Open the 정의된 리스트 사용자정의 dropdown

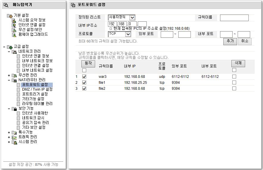(x=122, y=17)
